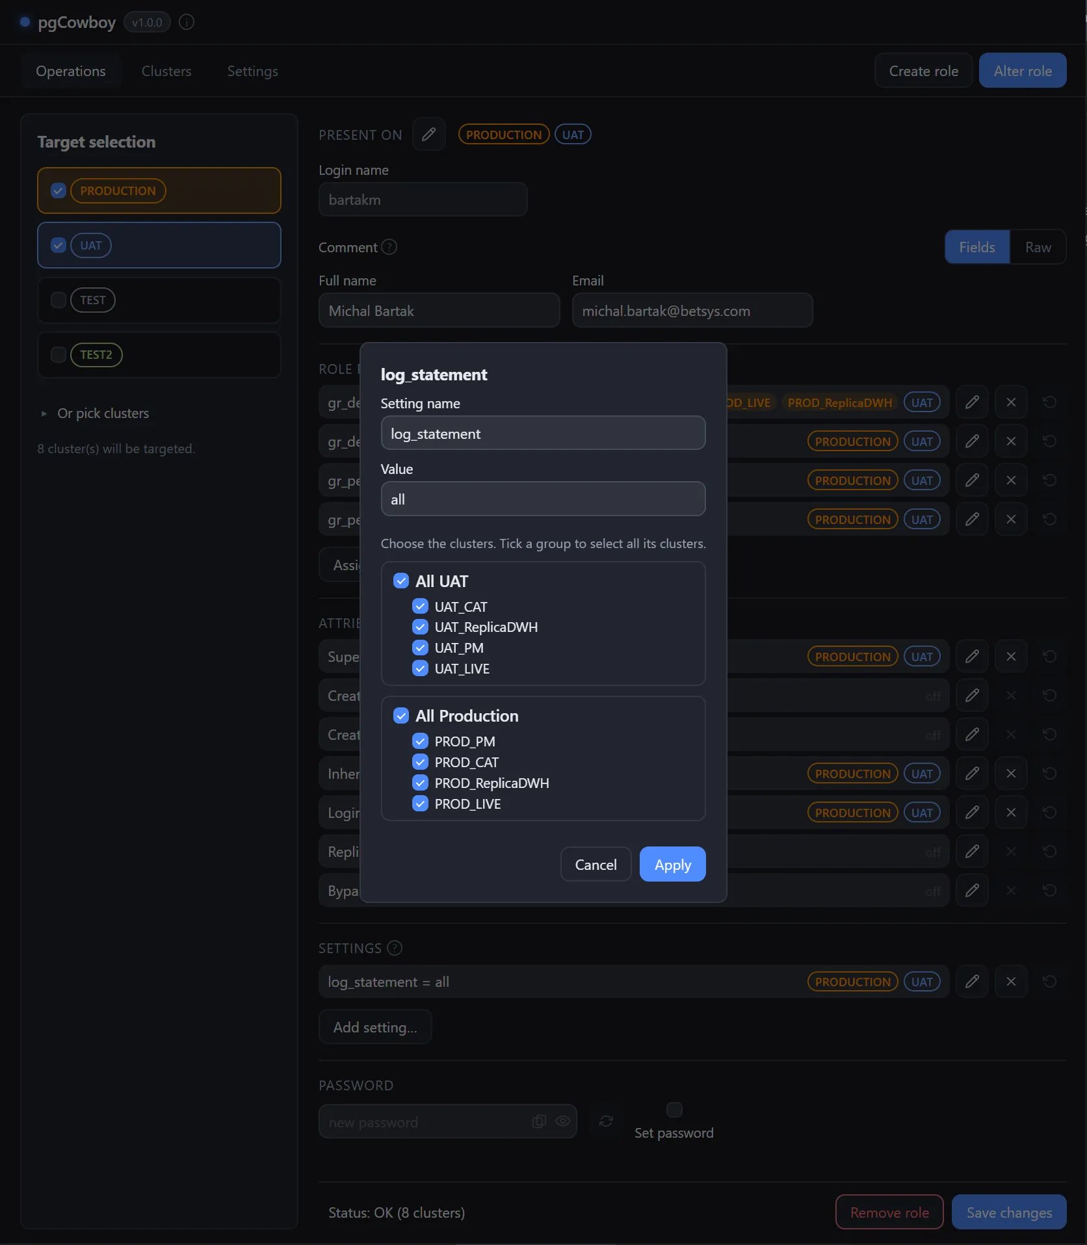Click the pencil icon beside PRESENT ON

428,135
